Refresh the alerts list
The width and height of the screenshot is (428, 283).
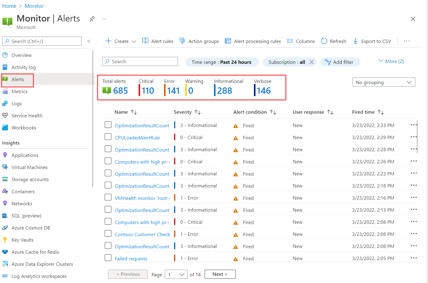point(333,41)
